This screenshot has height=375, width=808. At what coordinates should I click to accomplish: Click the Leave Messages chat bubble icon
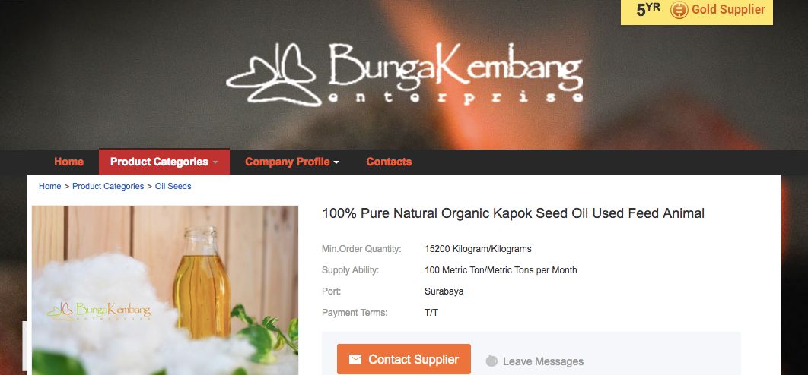(x=491, y=361)
